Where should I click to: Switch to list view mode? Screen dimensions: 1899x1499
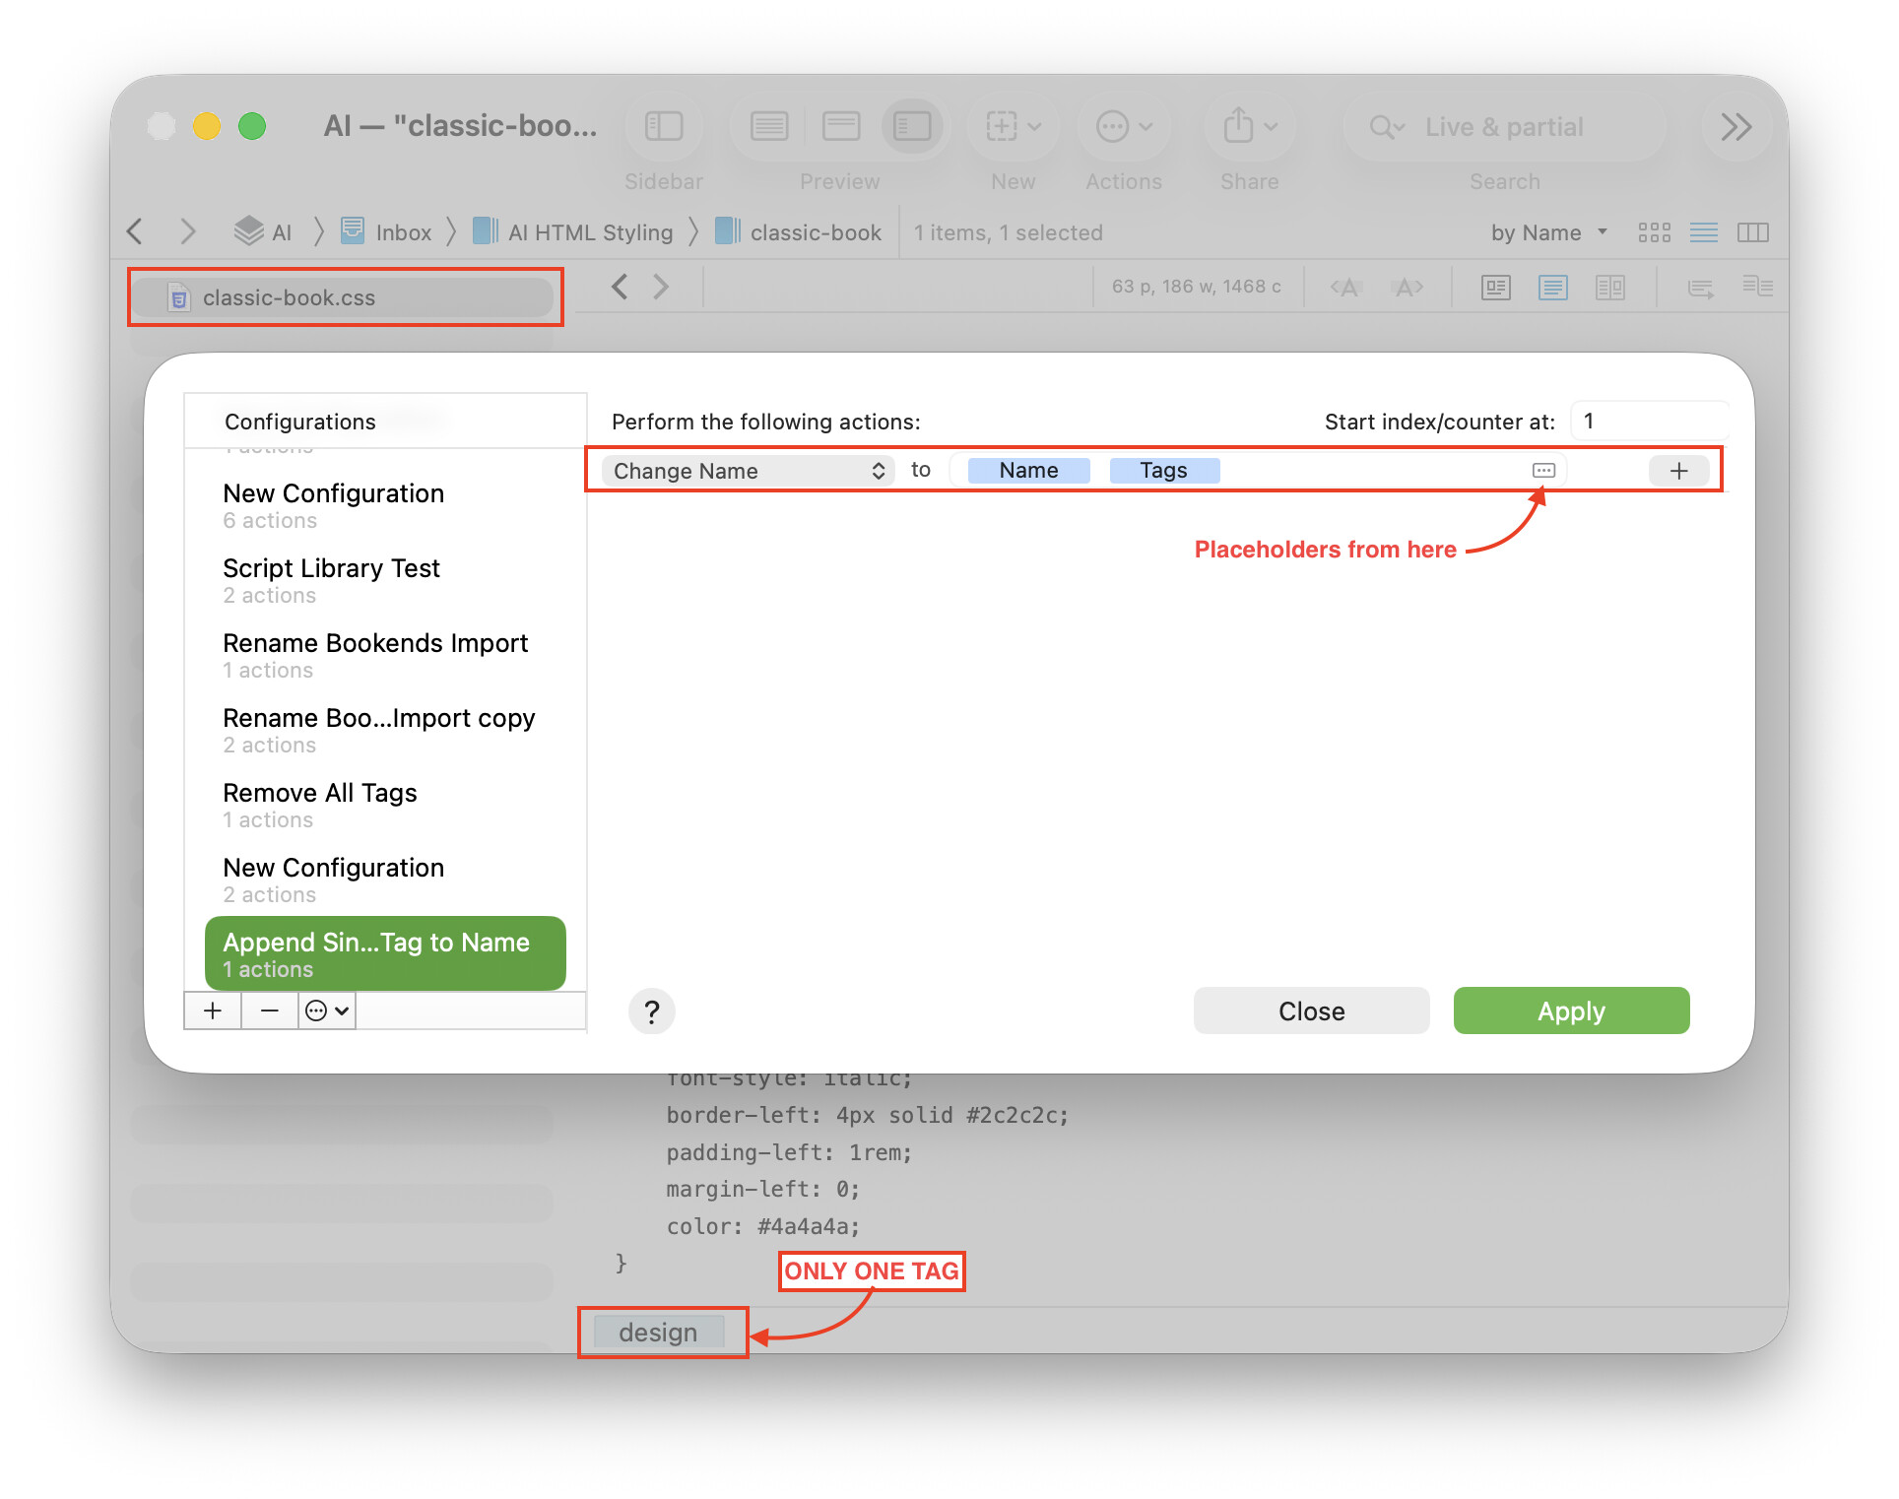(1703, 233)
